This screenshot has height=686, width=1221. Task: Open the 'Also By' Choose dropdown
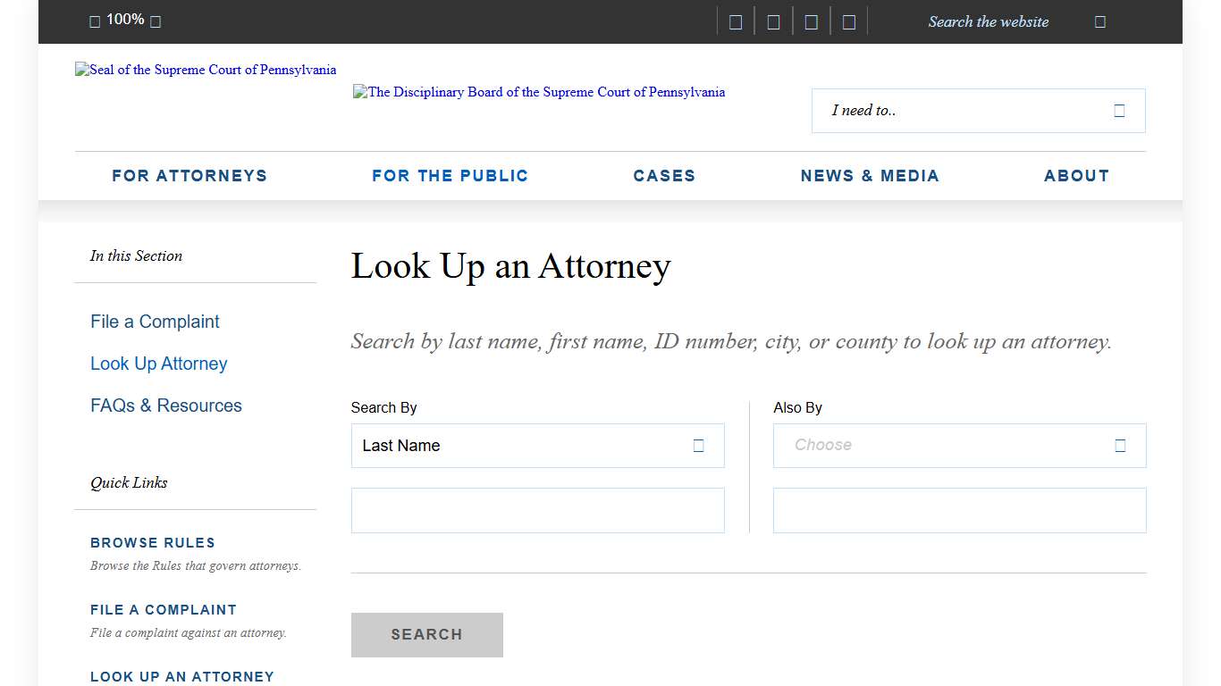click(x=958, y=445)
